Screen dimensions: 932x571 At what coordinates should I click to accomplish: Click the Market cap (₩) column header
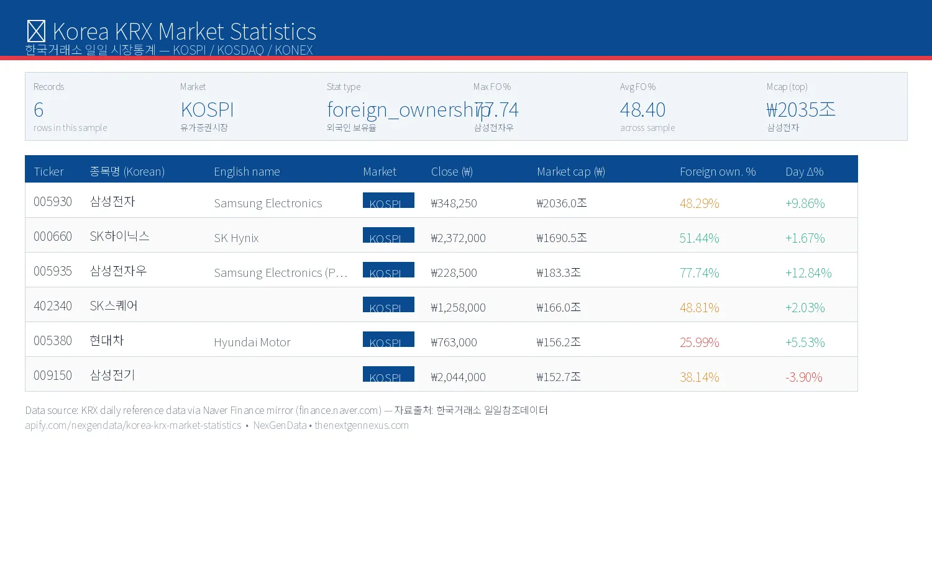[x=571, y=172]
